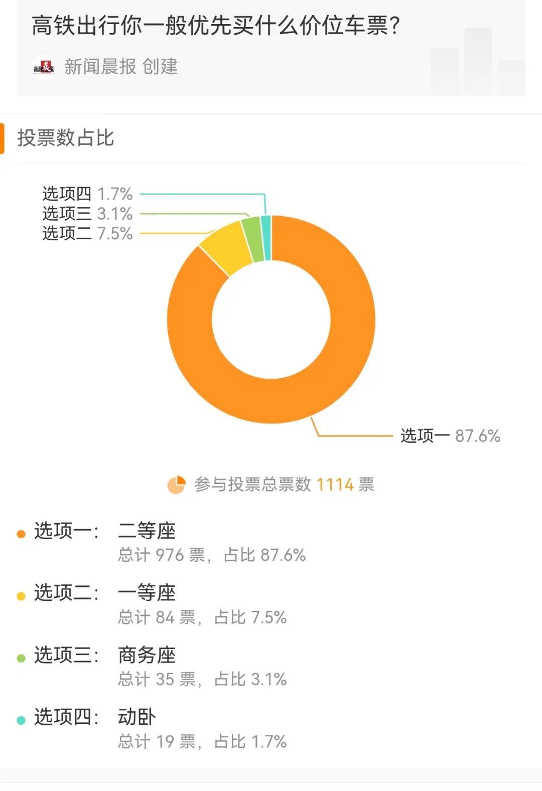Image resolution: width=542 pixels, height=791 pixels.
Task: Click the poll title about 高铁 tickets
Action: 216,26
